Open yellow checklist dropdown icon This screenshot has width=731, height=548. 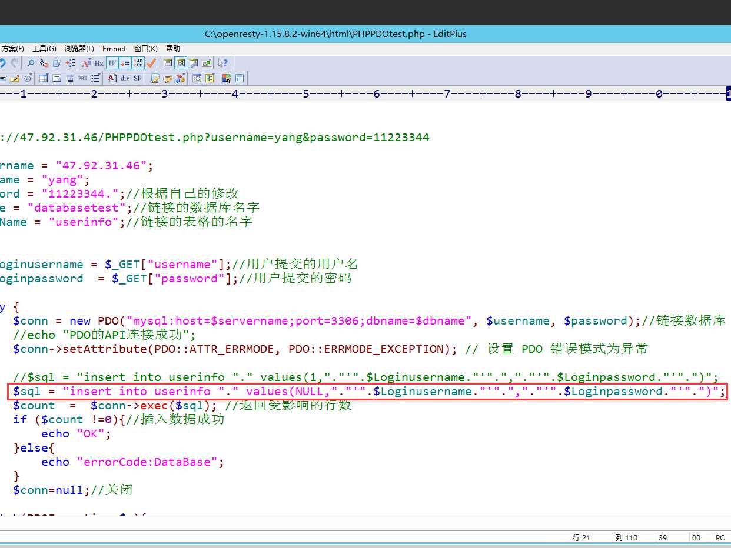(210, 78)
